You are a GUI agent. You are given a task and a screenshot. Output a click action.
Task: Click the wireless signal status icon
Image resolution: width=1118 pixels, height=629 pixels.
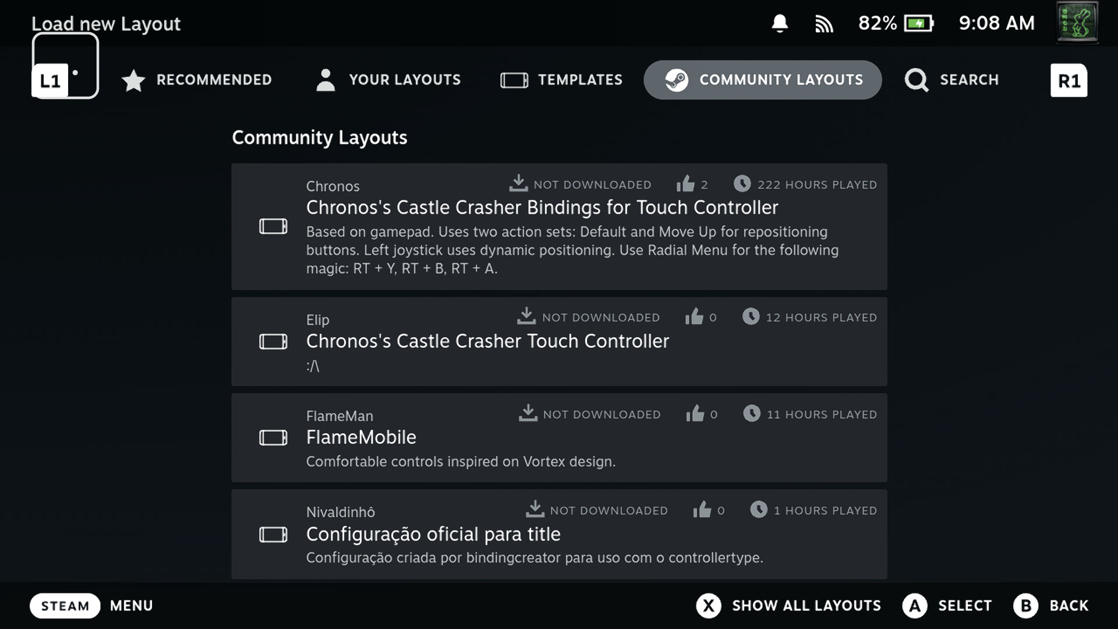pos(824,24)
